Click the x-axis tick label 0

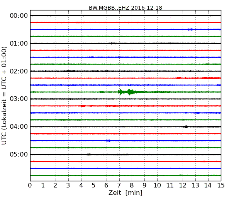pyautogui.click(x=30, y=186)
